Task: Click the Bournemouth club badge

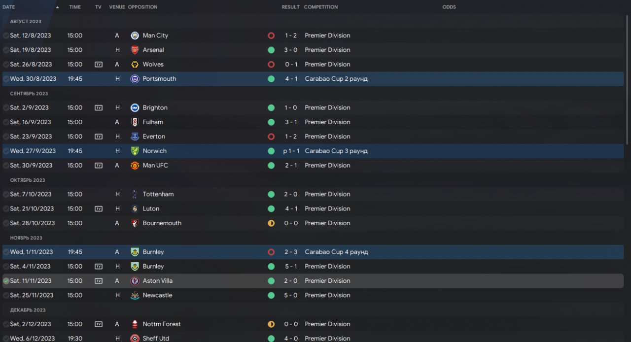Action: tap(135, 223)
